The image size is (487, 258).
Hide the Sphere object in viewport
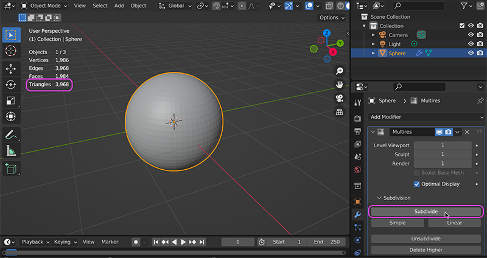[471, 53]
